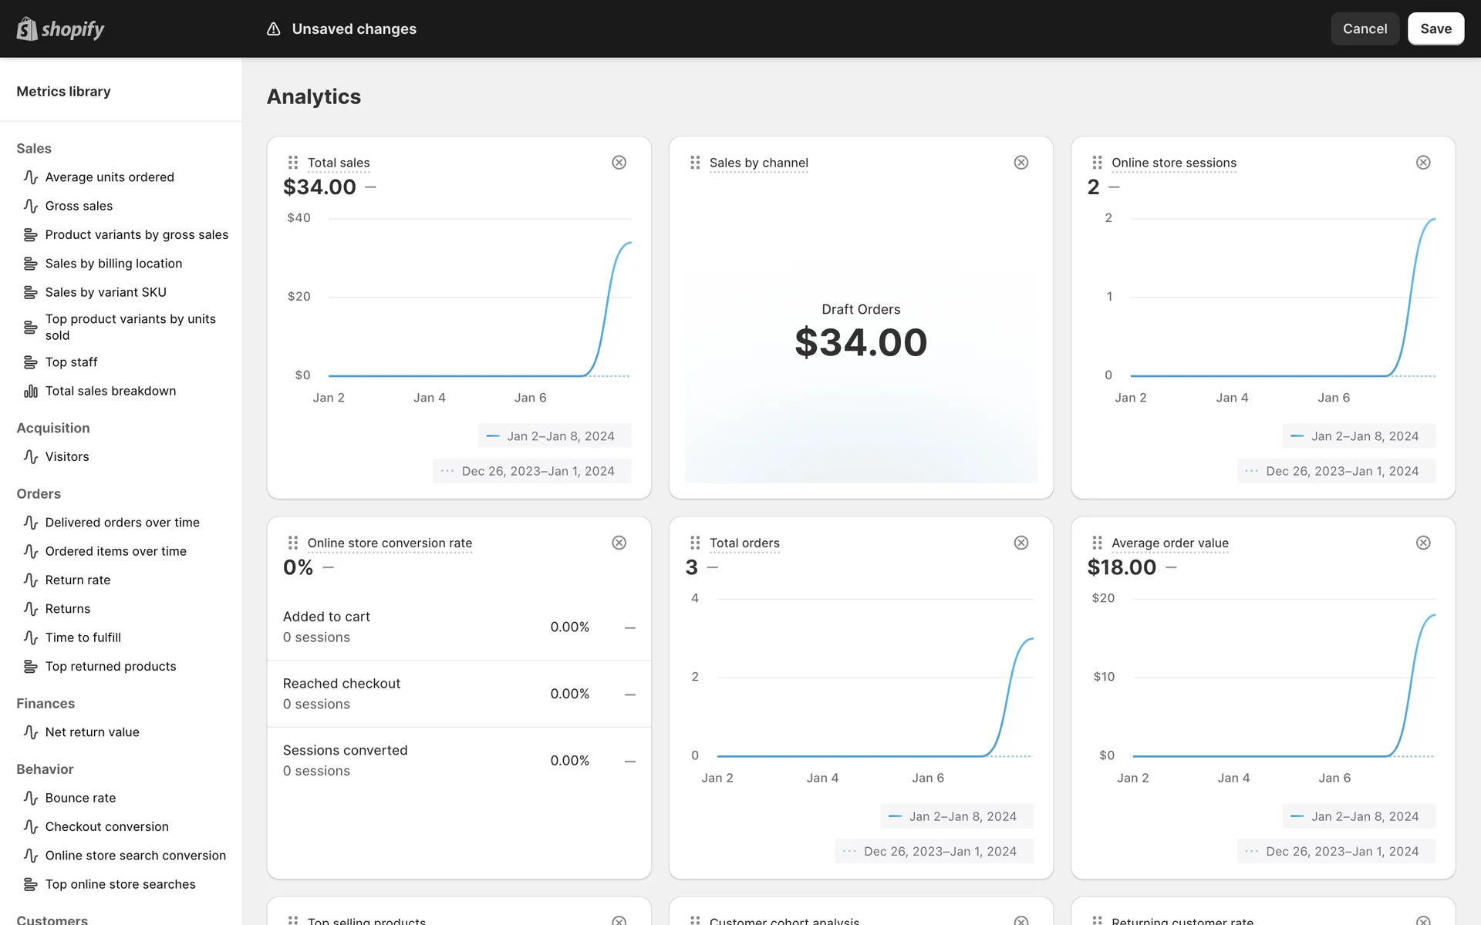The width and height of the screenshot is (1481, 925).
Task: Click the Total orders drag handle icon
Action: click(x=695, y=543)
